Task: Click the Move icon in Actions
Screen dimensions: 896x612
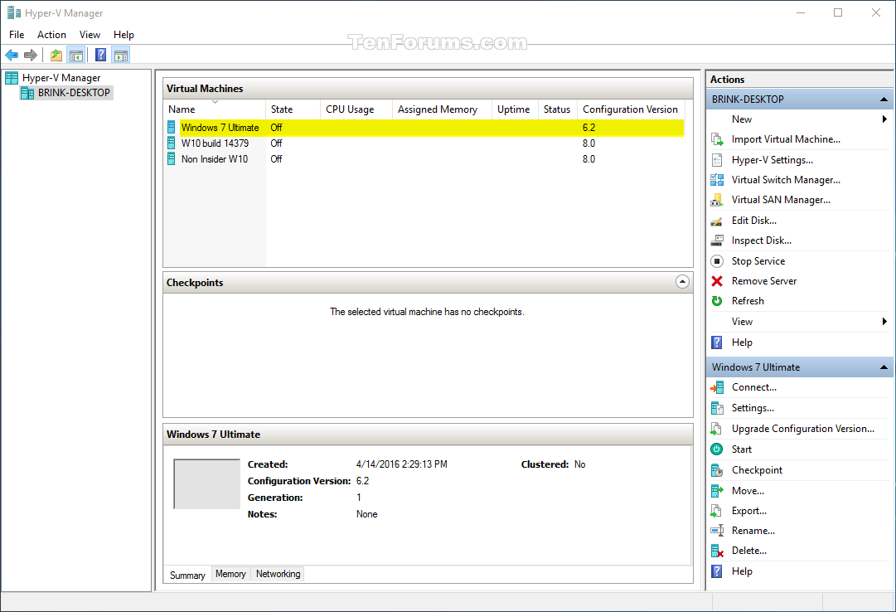Action: click(717, 491)
